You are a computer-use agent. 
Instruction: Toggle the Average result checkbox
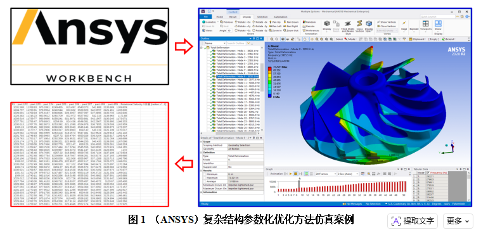coord(204,181)
